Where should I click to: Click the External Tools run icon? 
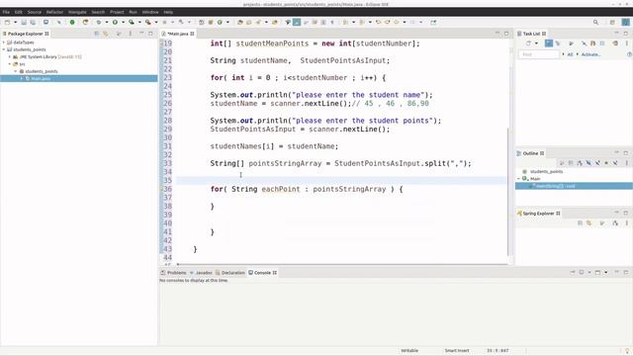(x=148, y=22)
